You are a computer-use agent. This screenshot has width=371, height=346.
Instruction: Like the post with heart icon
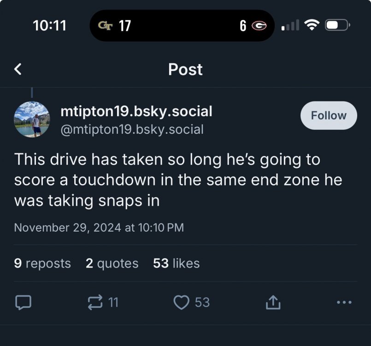(182, 302)
